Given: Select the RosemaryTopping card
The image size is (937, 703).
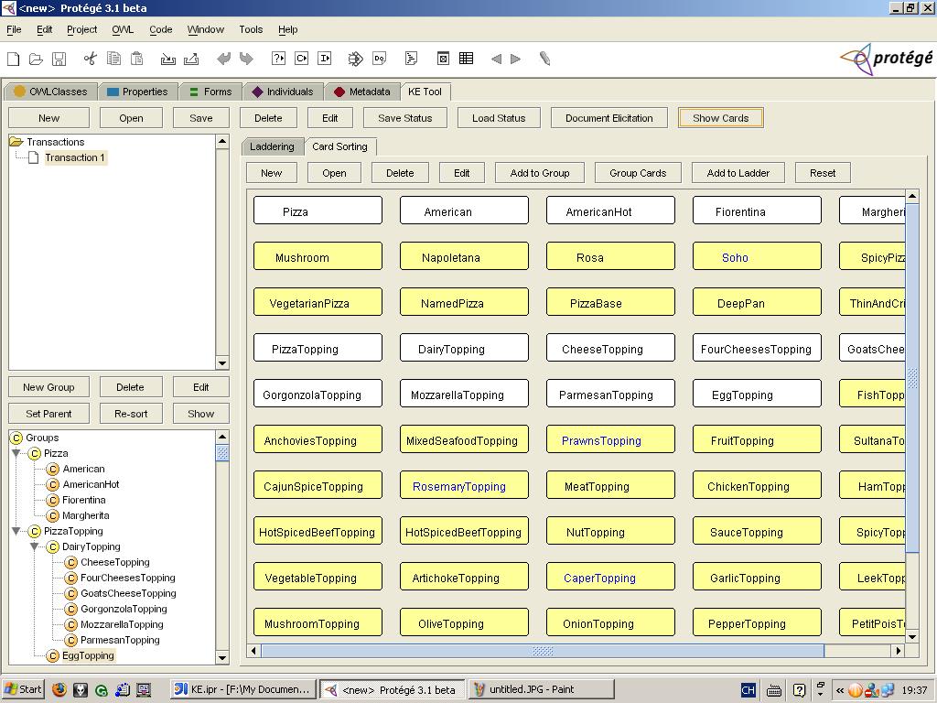Looking at the screenshot, I should [464, 486].
